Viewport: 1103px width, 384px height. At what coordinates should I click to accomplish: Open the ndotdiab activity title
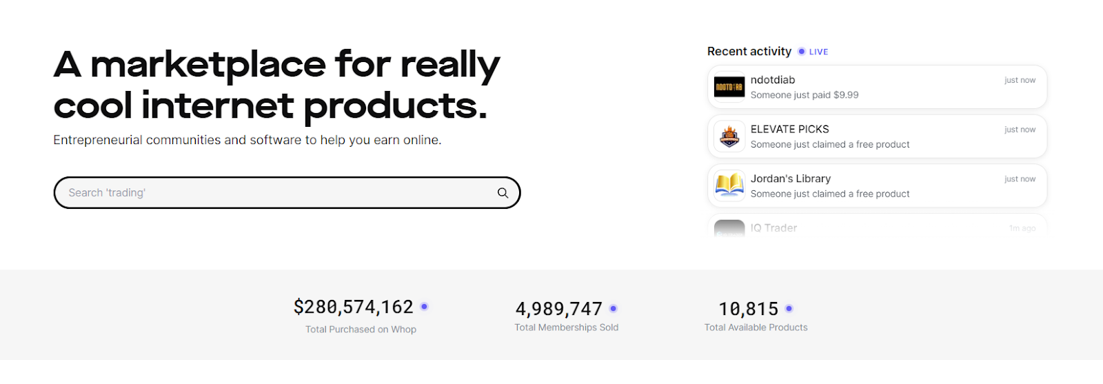773,80
